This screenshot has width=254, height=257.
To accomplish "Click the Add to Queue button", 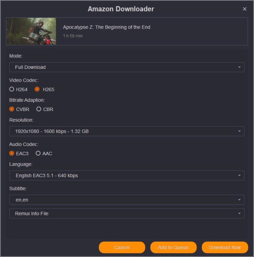I will (174, 247).
